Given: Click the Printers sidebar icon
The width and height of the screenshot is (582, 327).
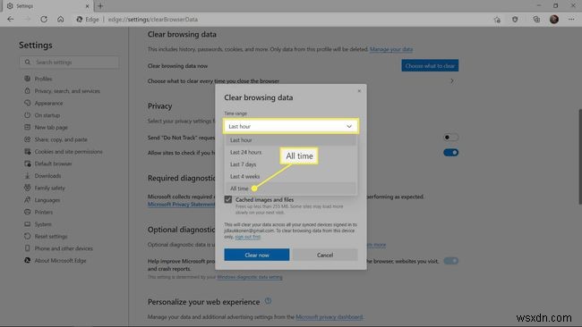Looking at the screenshot, I should point(28,212).
